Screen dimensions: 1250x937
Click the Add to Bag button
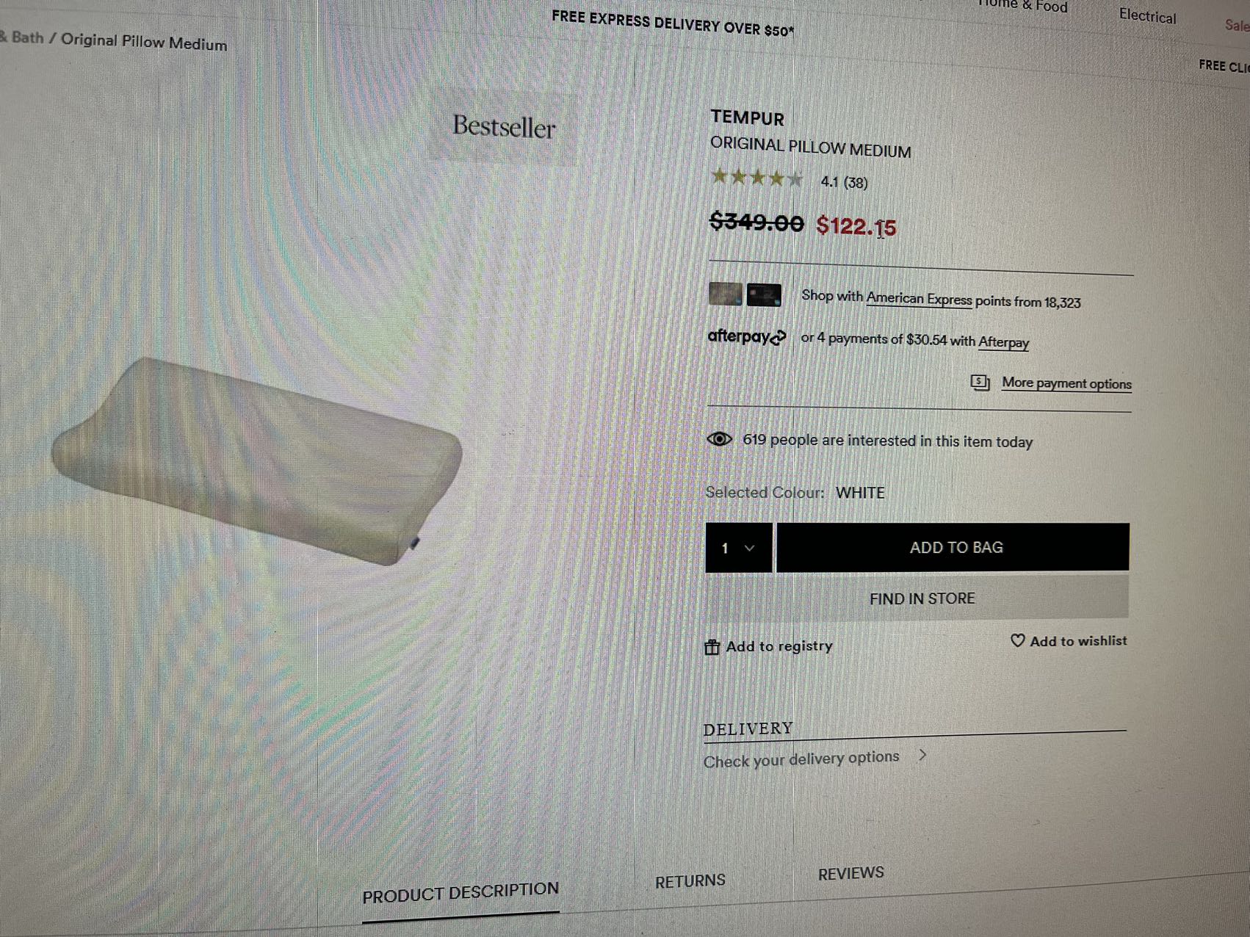coord(953,547)
